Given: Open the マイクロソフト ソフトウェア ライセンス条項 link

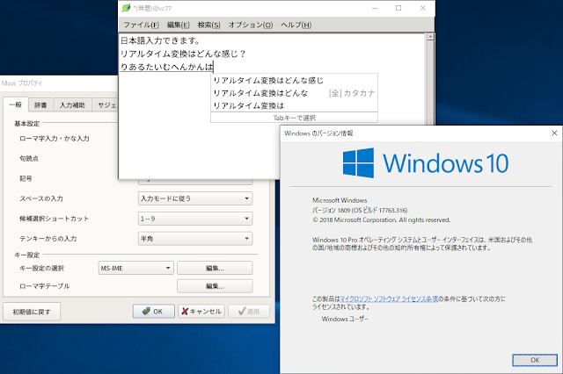Looking at the screenshot, I should point(389,298).
